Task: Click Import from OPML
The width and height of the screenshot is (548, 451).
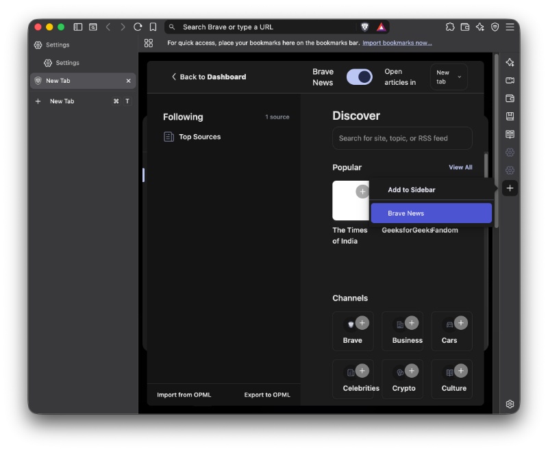Action: 184,395
